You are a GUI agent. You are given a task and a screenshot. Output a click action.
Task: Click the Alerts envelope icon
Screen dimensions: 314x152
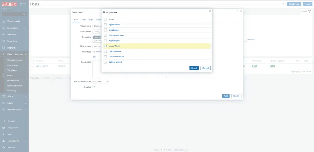click(x=4, y=96)
